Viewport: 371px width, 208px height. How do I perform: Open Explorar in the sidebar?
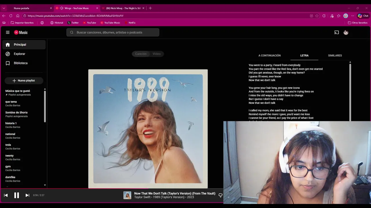(24, 54)
